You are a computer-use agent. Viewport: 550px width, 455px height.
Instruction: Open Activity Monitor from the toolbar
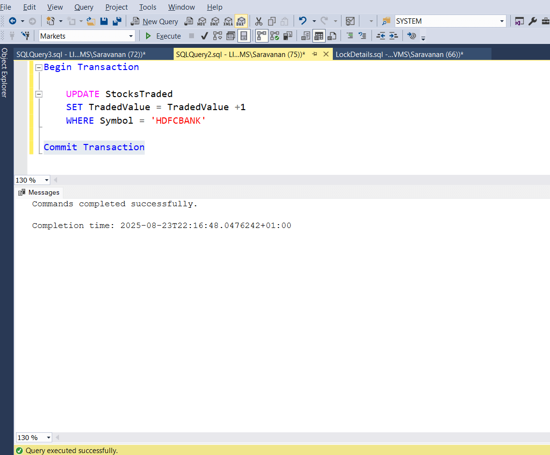point(350,21)
